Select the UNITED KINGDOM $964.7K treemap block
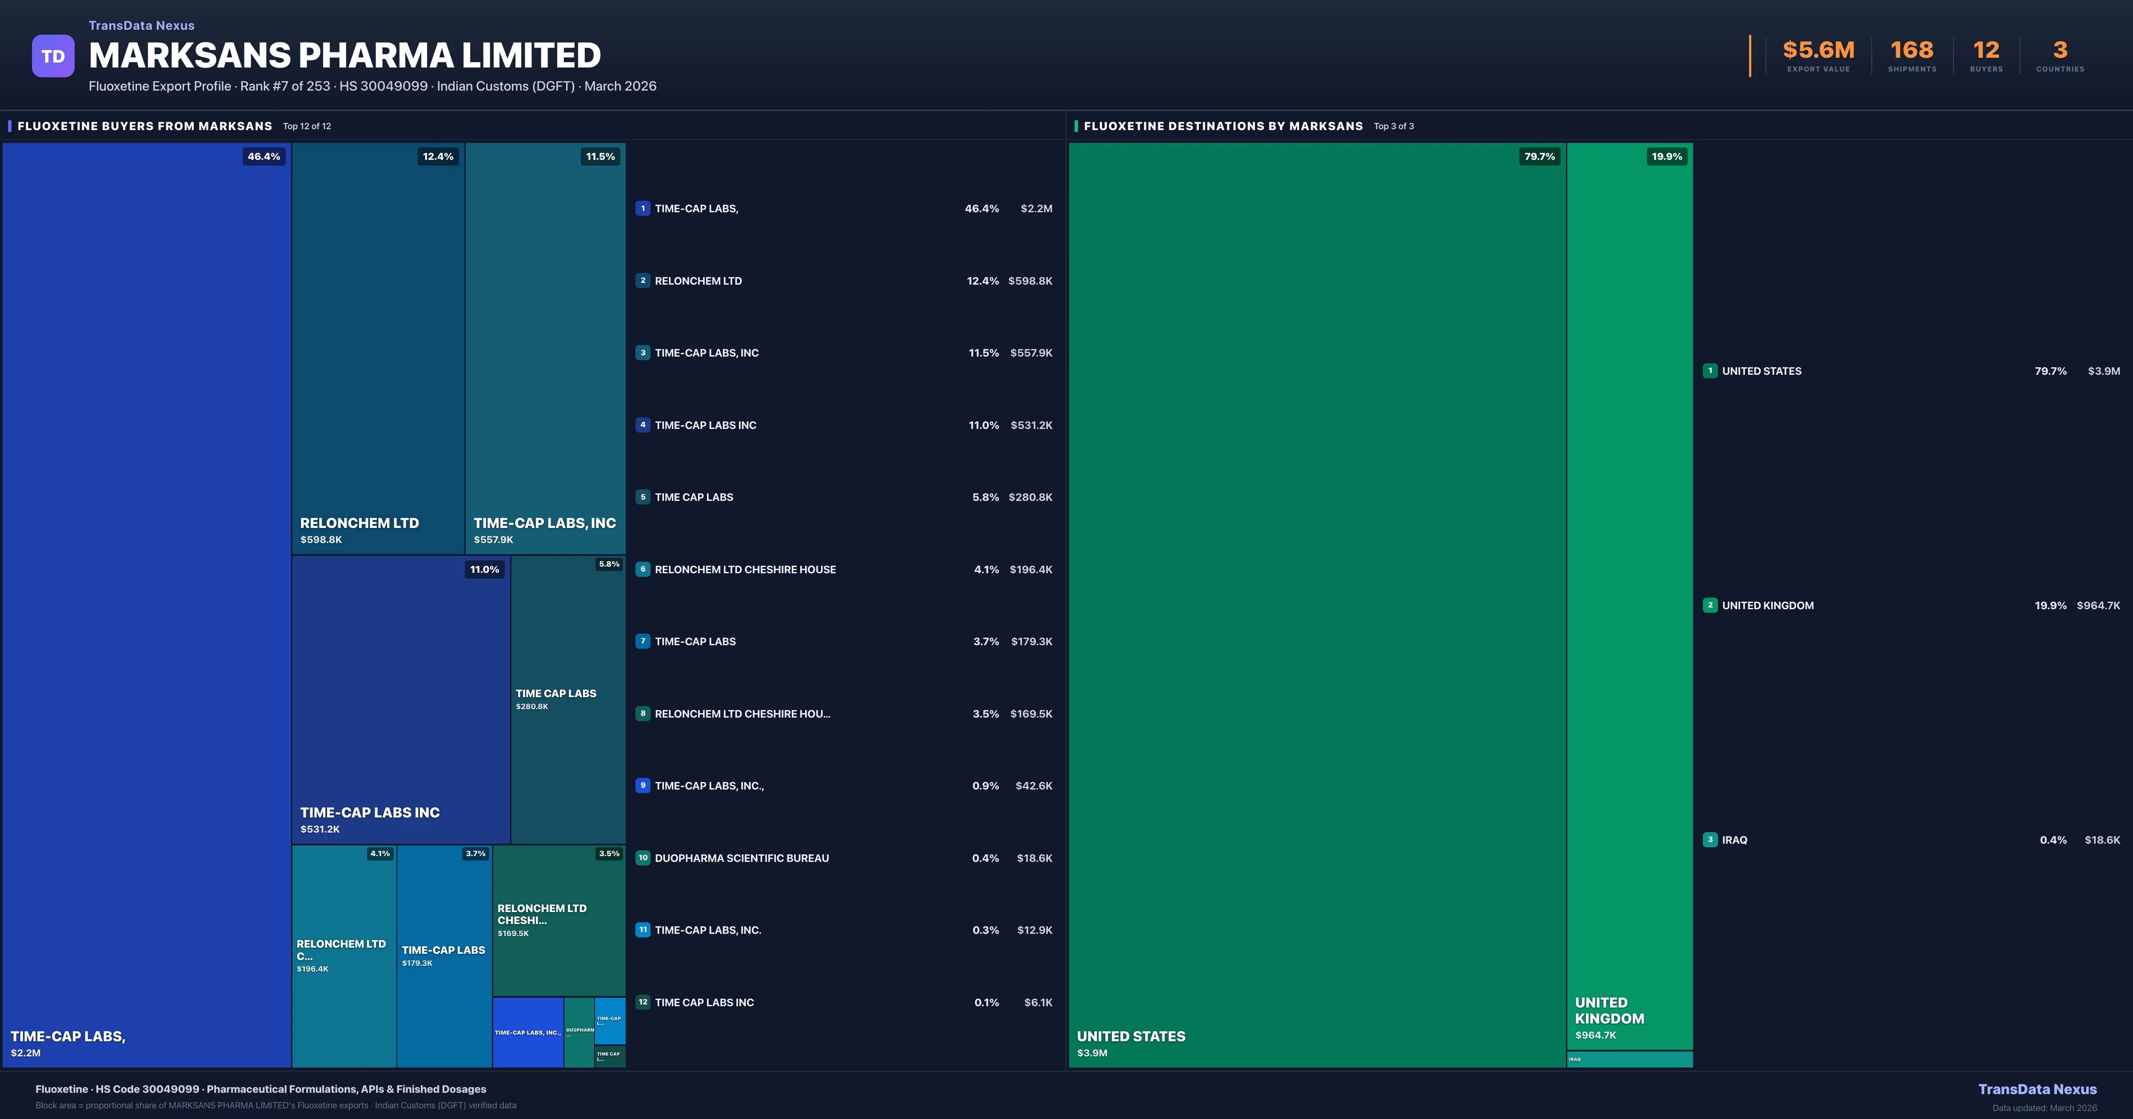2133x1119 pixels. [1630, 596]
